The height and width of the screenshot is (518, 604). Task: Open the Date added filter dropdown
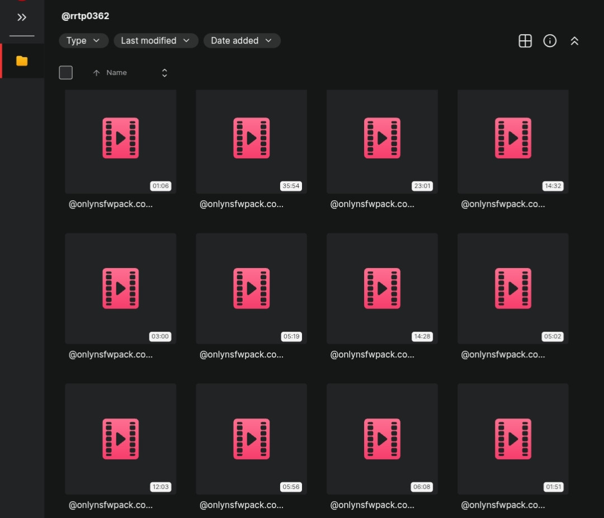point(242,40)
